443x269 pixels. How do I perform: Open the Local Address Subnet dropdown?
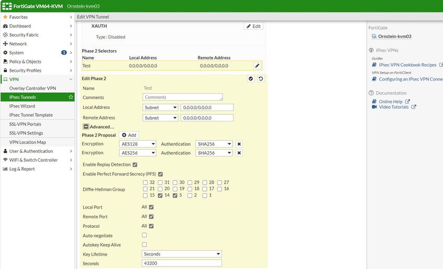(x=160, y=107)
